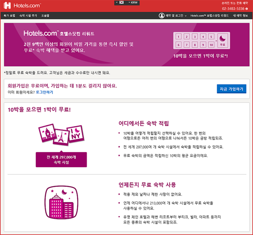Click the banner text 10박을 모으면 1박이 무료*!
Viewport: 253px width, 235px height.
201,56
